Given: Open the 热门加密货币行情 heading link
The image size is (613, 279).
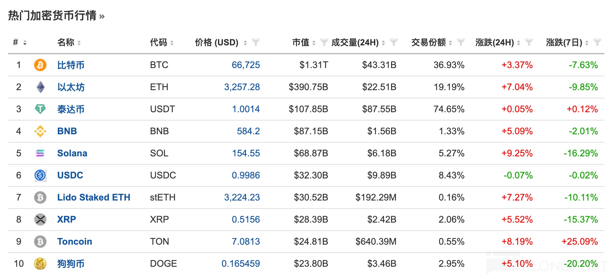Looking at the screenshot, I should 56,16.
